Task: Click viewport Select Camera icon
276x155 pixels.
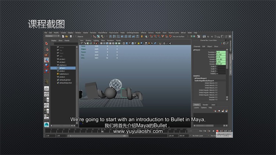Action: click(82, 43)
